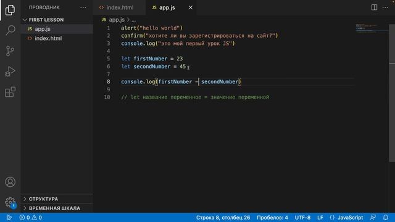This screenshot has height=222, width=395.
Task: Change indentation via Пробелов: 4
Action: click(x=272, y=218)
